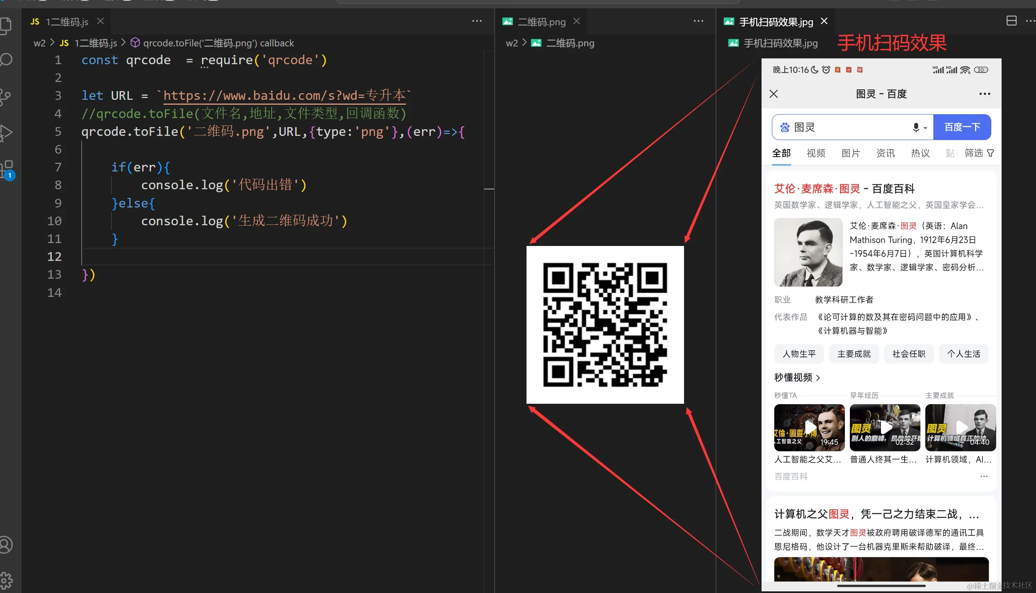
Task: Open the Extensions view with badge
Action: (7, 169)
